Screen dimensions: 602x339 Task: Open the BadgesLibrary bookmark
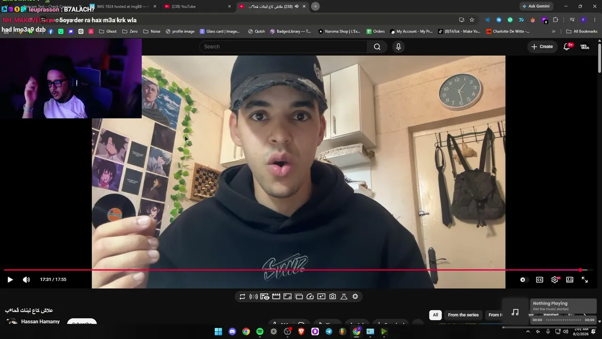290,32
